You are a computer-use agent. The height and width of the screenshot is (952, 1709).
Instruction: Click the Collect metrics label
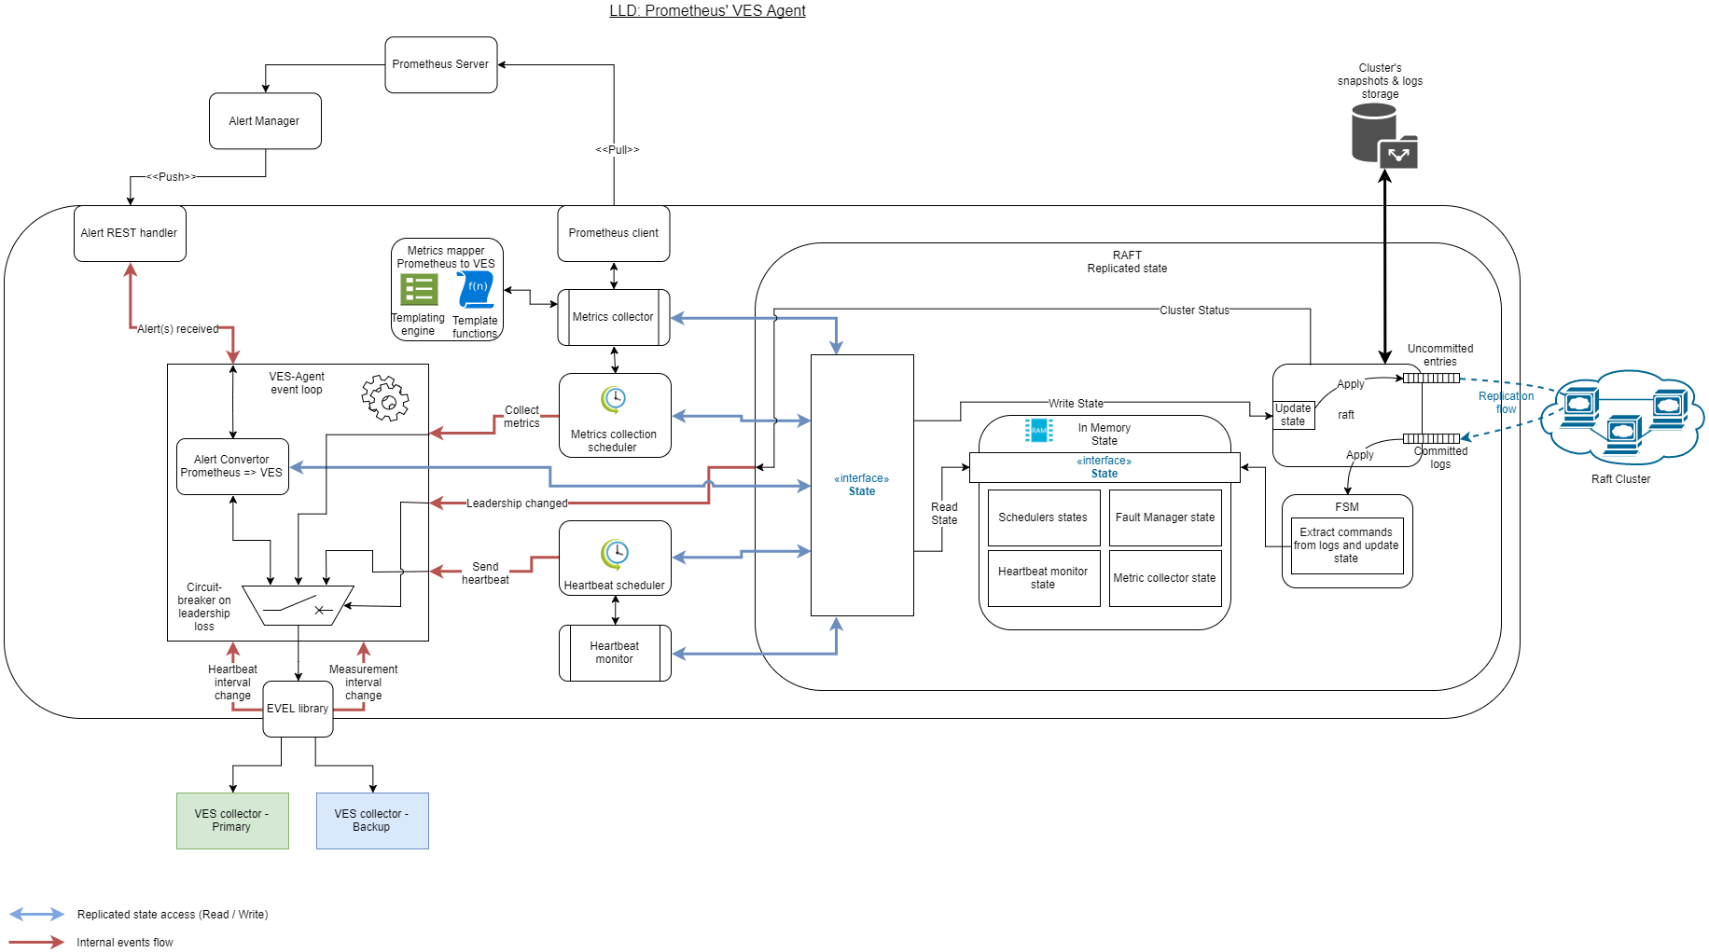tap(522, 417)
